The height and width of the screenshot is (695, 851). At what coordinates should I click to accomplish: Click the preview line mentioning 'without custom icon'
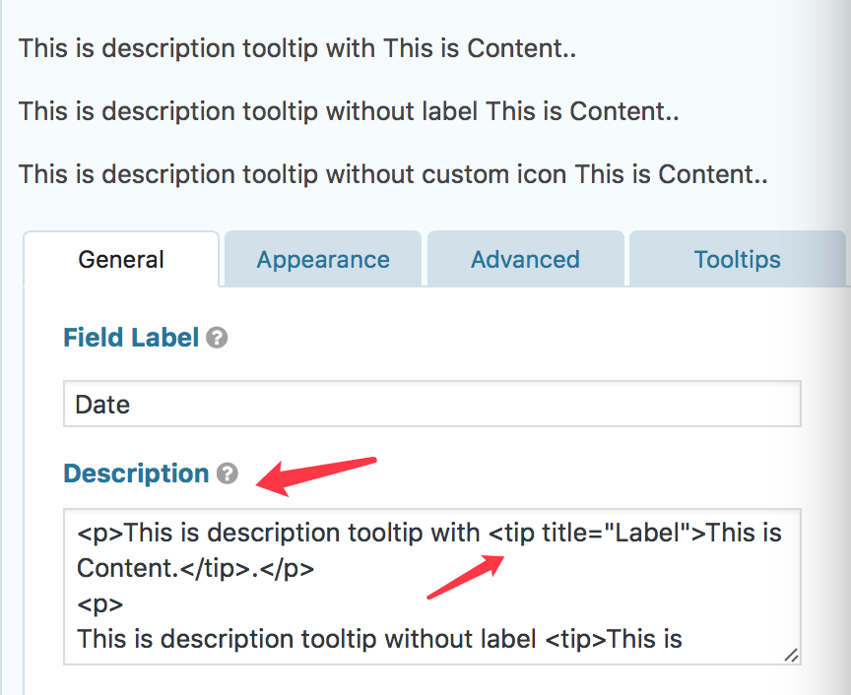coord(393,174)
